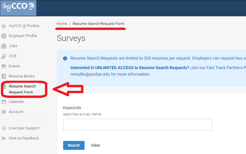Image resolution: width=246 pixels, height=154 pixels.
Task: Open Resume Search Request Form in sidebar
Action: 22,89
